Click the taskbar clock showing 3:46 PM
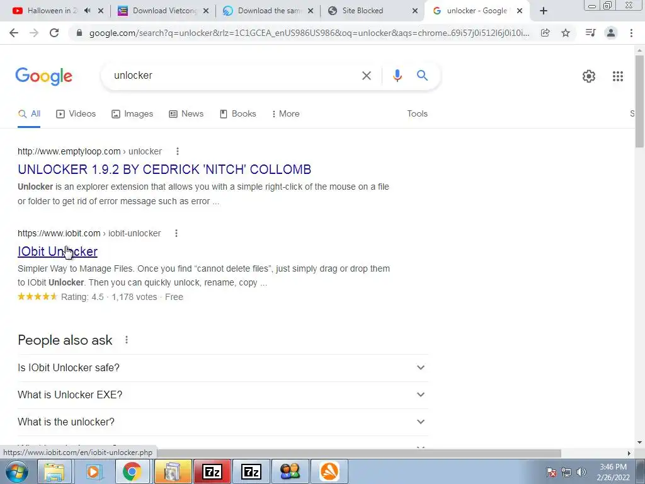The height and width of the screenshot is (484, 645). tap(613, 472)
